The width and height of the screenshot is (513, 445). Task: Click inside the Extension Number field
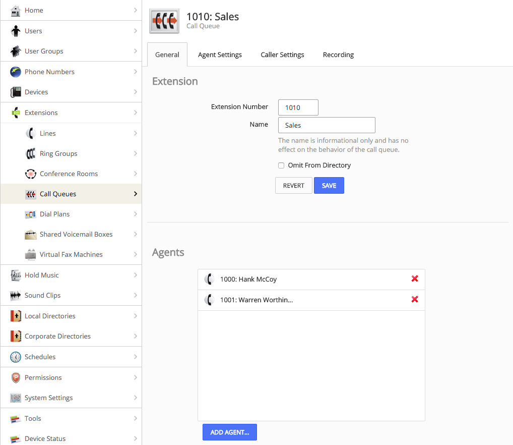[298, 107]
